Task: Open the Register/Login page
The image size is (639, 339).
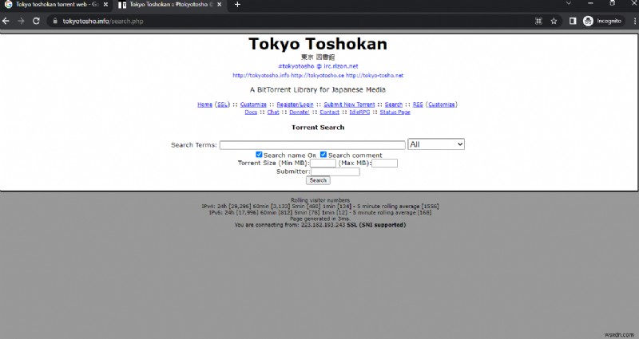Action: 295,104
